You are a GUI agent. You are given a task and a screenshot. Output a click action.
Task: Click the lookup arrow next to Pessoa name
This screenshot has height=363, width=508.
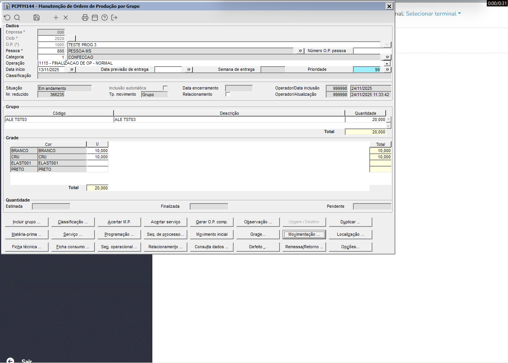[x=300, y=51]
